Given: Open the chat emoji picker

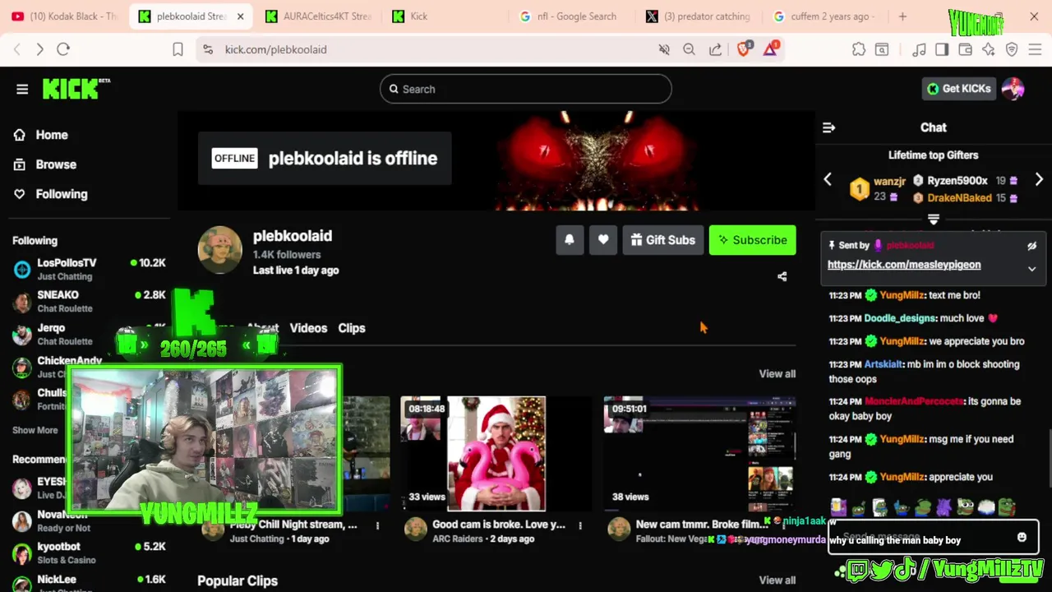Looking at the screenshot, I should [x=1022, y=538].
